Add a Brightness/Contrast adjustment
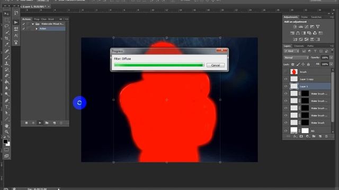 (x=295, y=27)
